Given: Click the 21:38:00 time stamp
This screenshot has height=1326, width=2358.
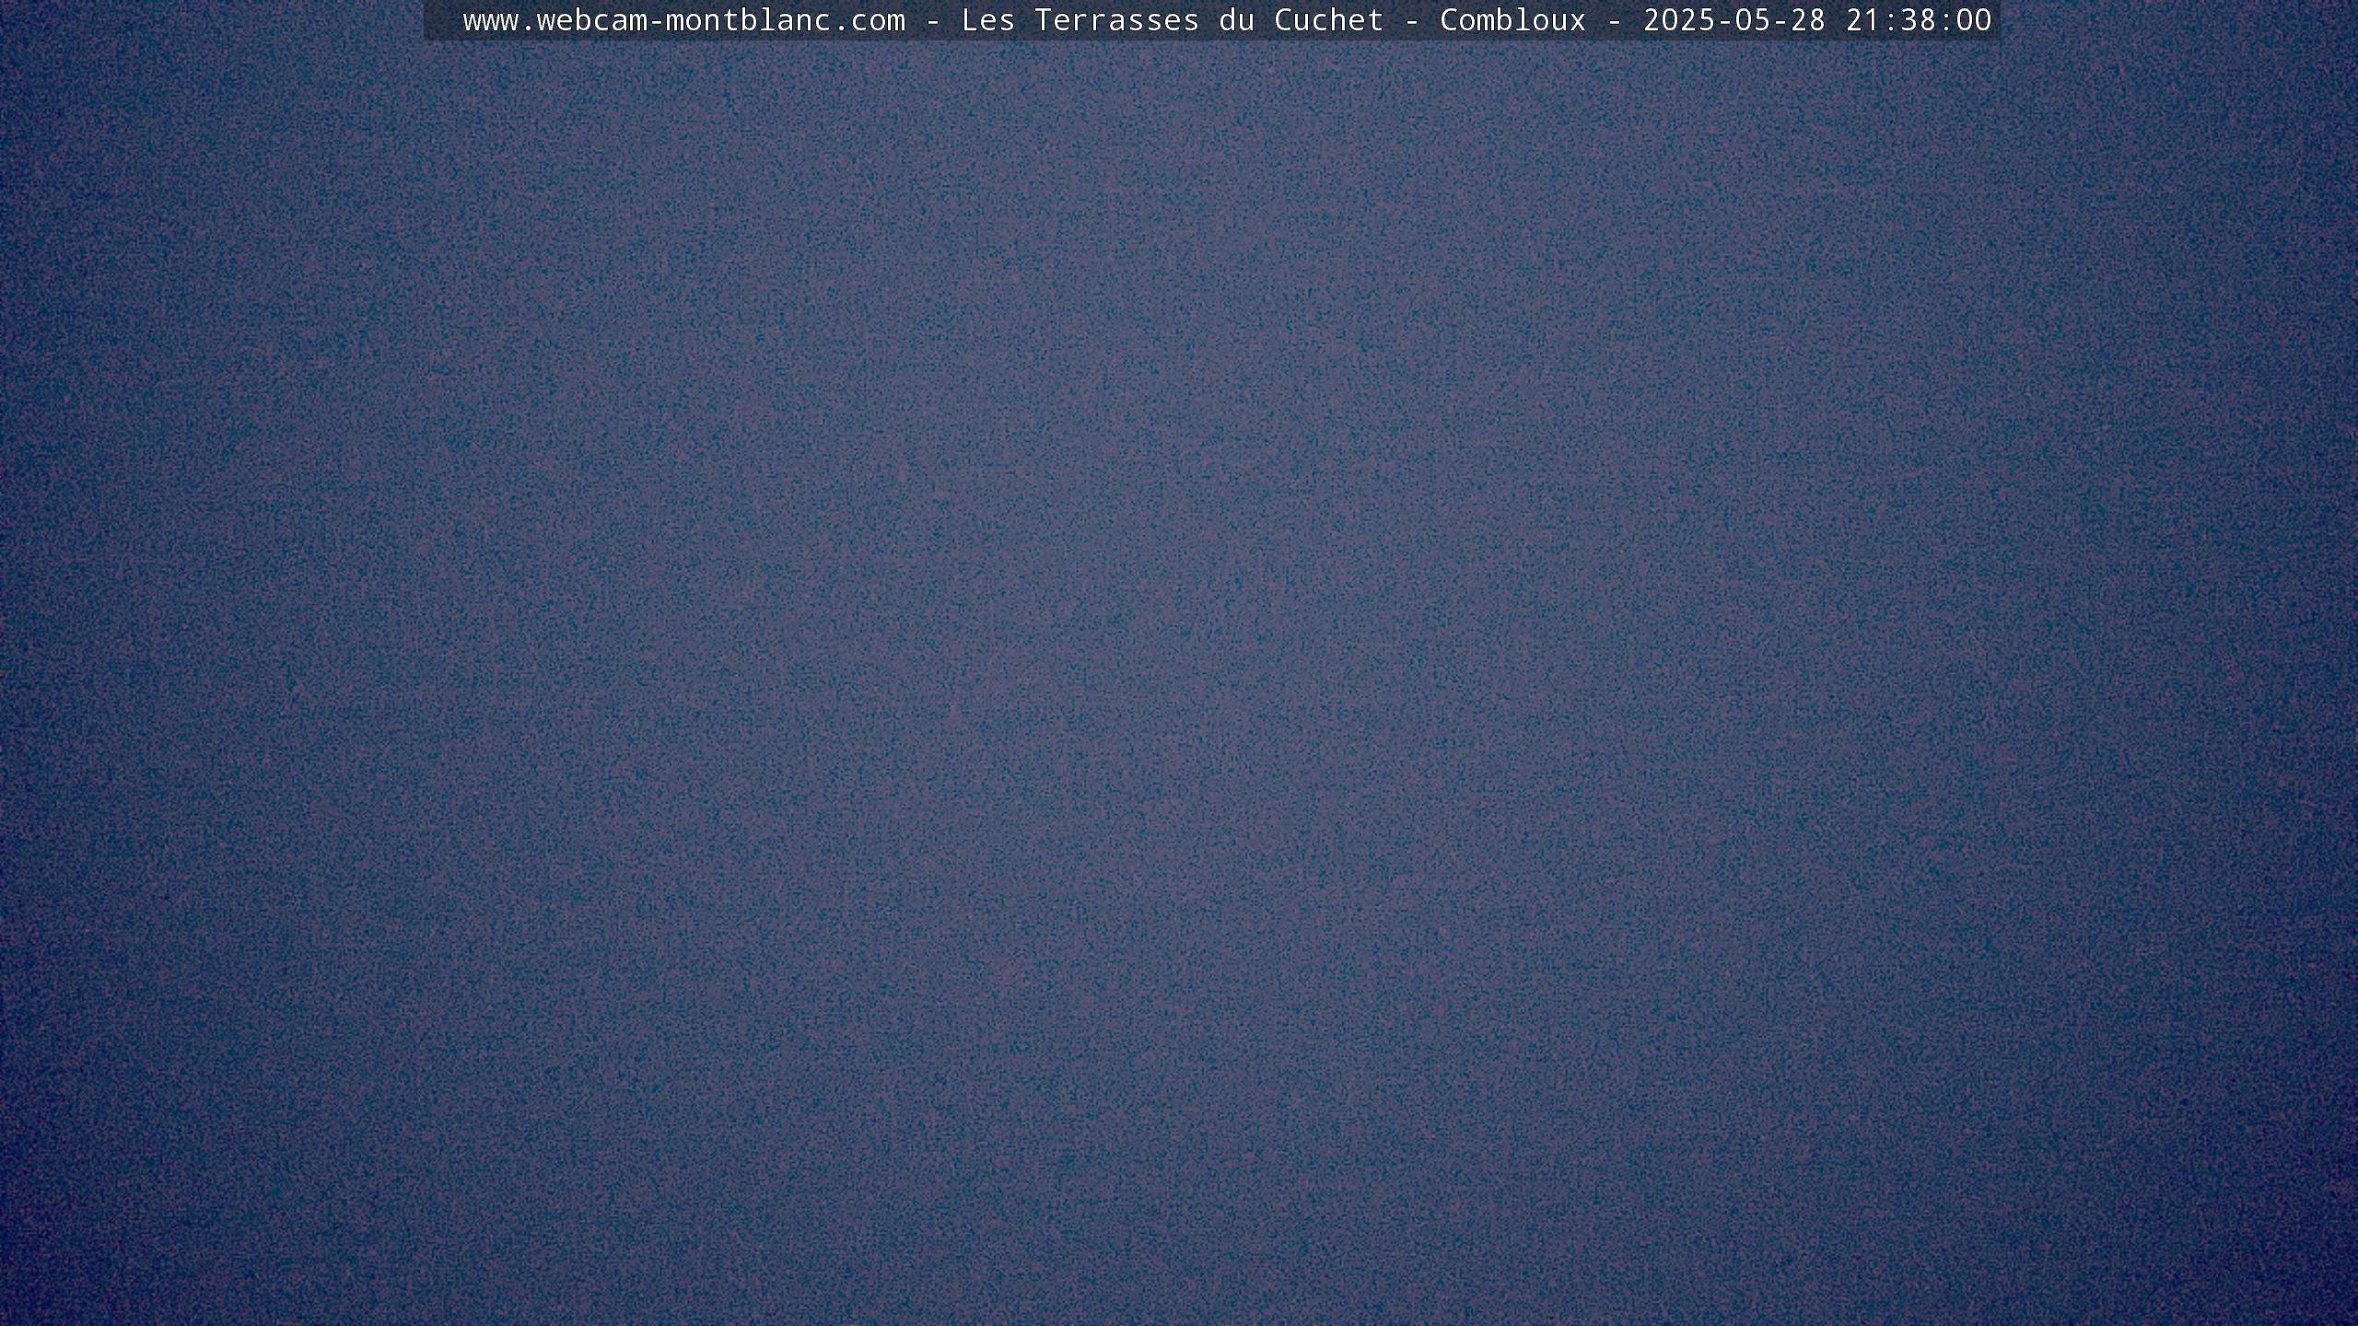Looking at the screenshot, I should tap(1919, 20).
